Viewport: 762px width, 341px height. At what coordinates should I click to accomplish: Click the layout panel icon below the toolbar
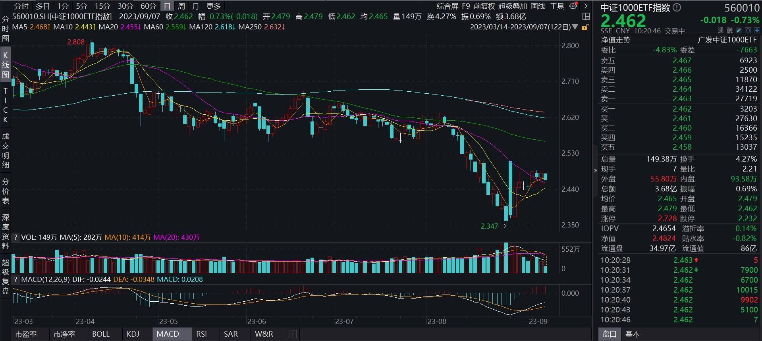[x=586, y=17]
